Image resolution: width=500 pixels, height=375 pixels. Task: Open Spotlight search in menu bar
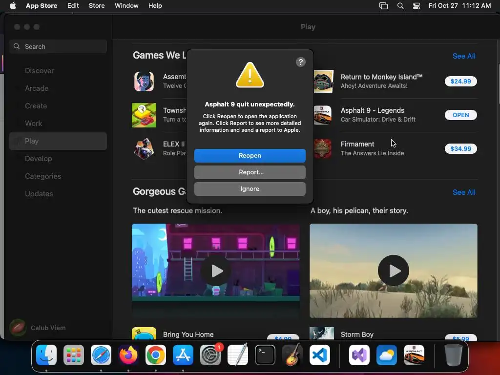pyautogui.click(x=400, y=6)
